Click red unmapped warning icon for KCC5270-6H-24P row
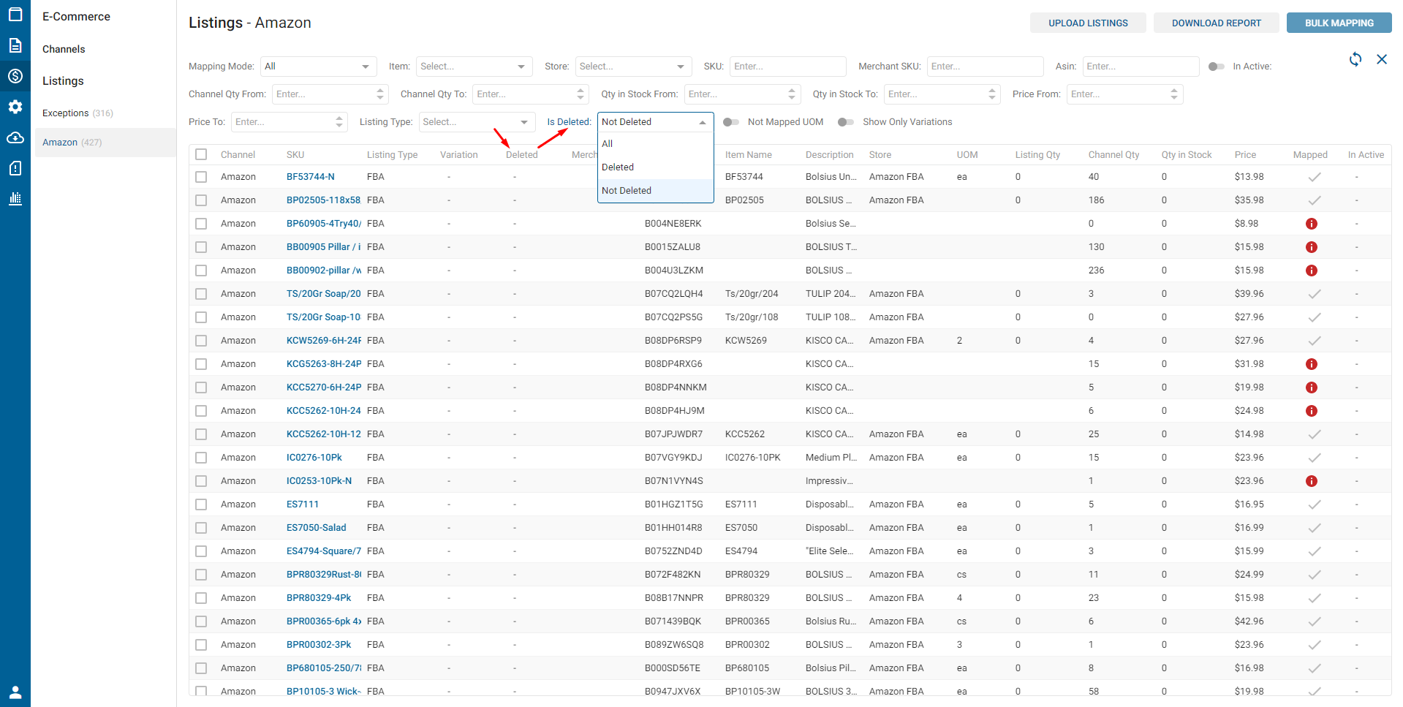The width and height of the screenshot is (1403, 707). point(1312,387)
